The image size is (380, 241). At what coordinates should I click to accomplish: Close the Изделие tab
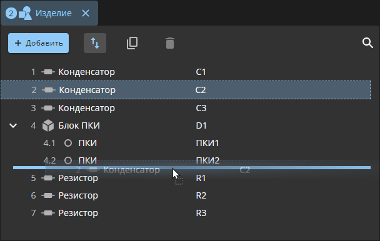tap(86, 13)
